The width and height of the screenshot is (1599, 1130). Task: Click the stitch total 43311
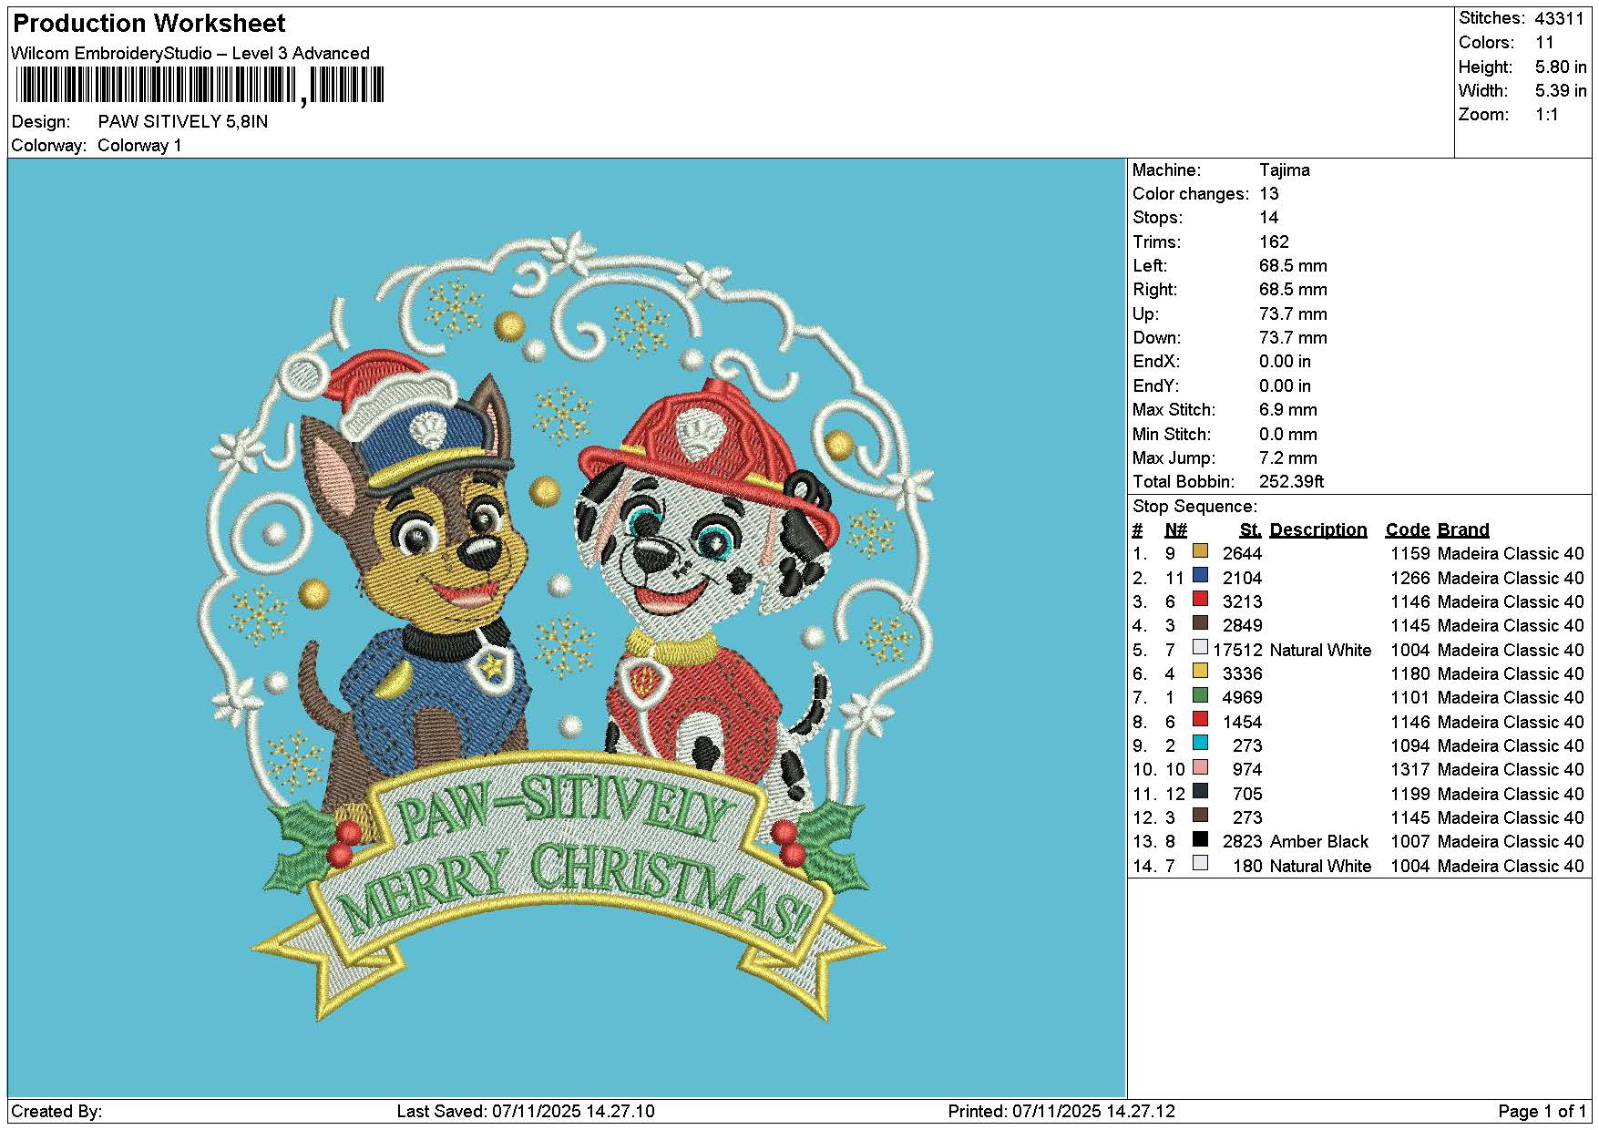(1559, 18)
